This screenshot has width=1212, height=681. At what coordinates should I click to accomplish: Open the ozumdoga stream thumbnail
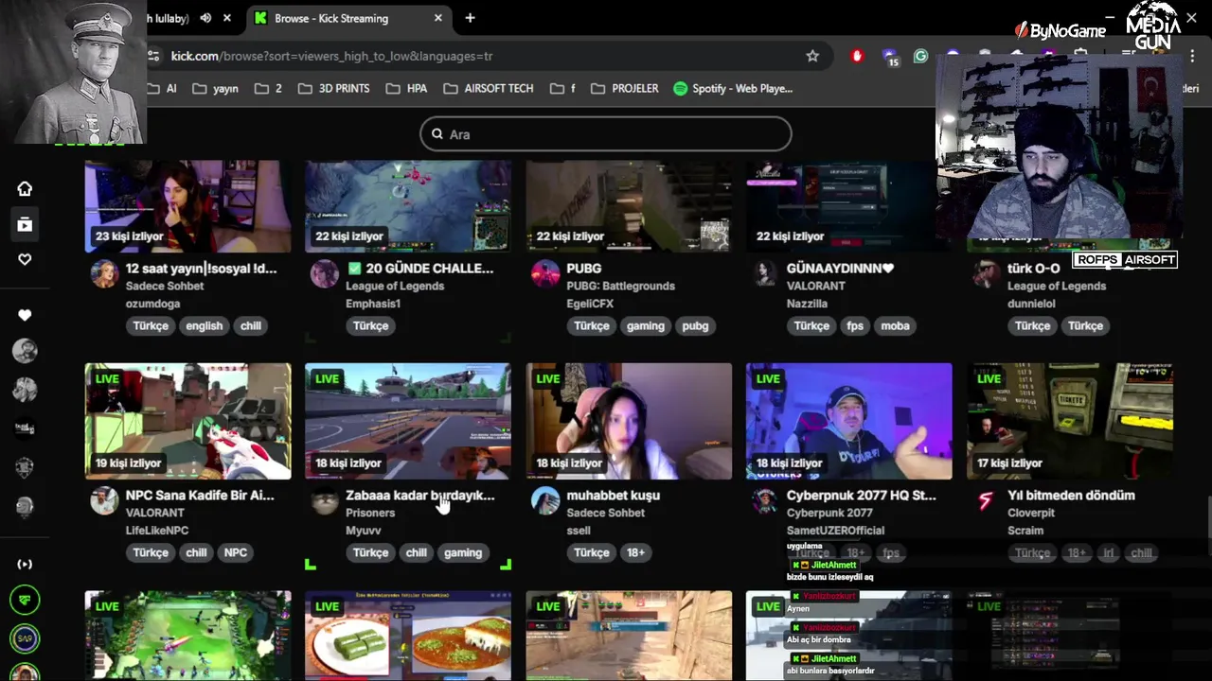pyautogui.click(x=187, y=206)
